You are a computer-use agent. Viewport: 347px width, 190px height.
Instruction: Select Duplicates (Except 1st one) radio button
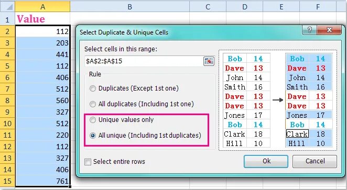coord(93,88)
